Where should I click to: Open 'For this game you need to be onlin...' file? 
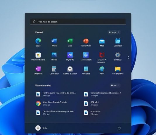coord(56,94)
